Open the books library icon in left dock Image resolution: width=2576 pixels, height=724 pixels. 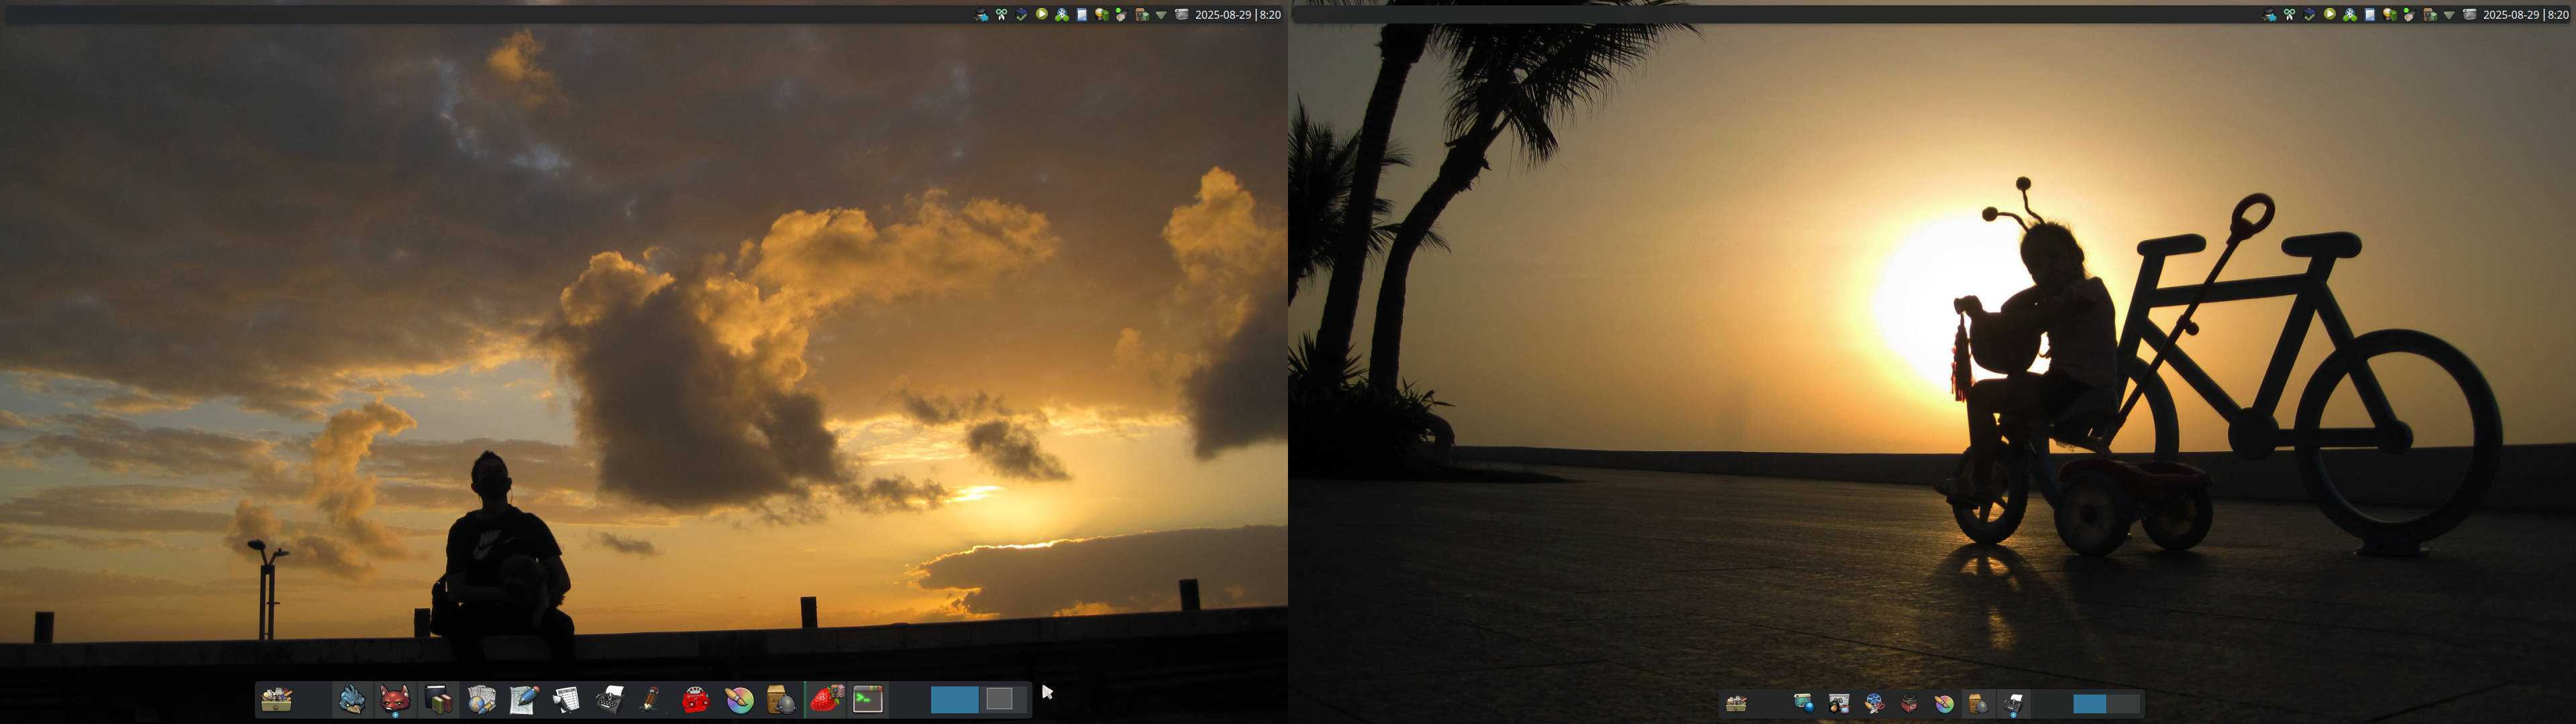pos(438,700)
